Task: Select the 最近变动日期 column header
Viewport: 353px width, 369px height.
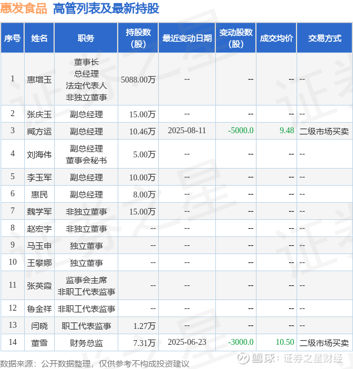Action: pos(187,38)
